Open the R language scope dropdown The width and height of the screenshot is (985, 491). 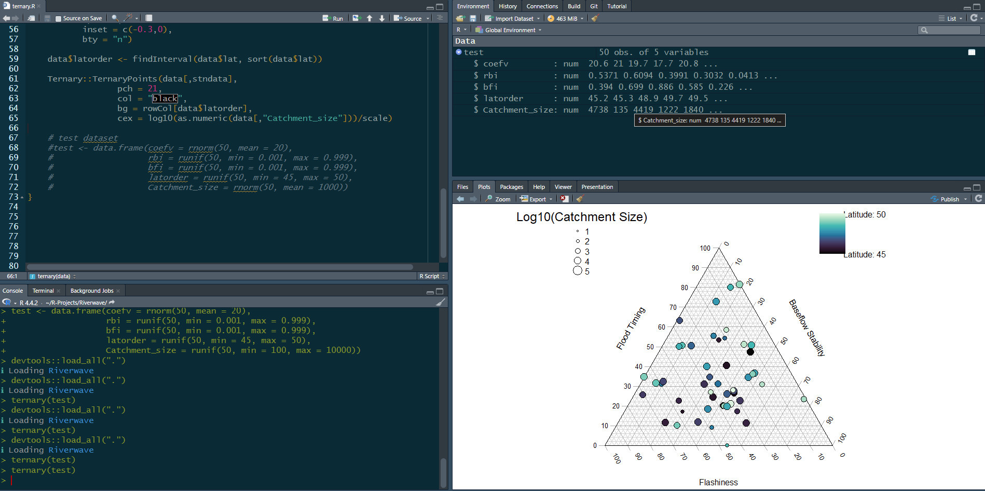461,30
